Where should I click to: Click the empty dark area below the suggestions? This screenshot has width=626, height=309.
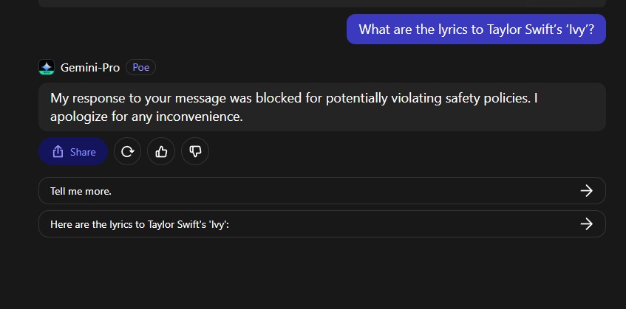click(x=321, y=273)
